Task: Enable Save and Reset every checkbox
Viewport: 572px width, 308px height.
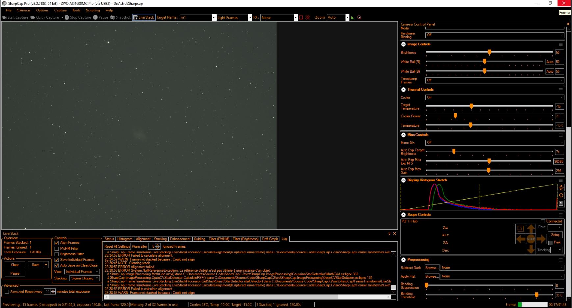Action: click(x=7, y=292)
